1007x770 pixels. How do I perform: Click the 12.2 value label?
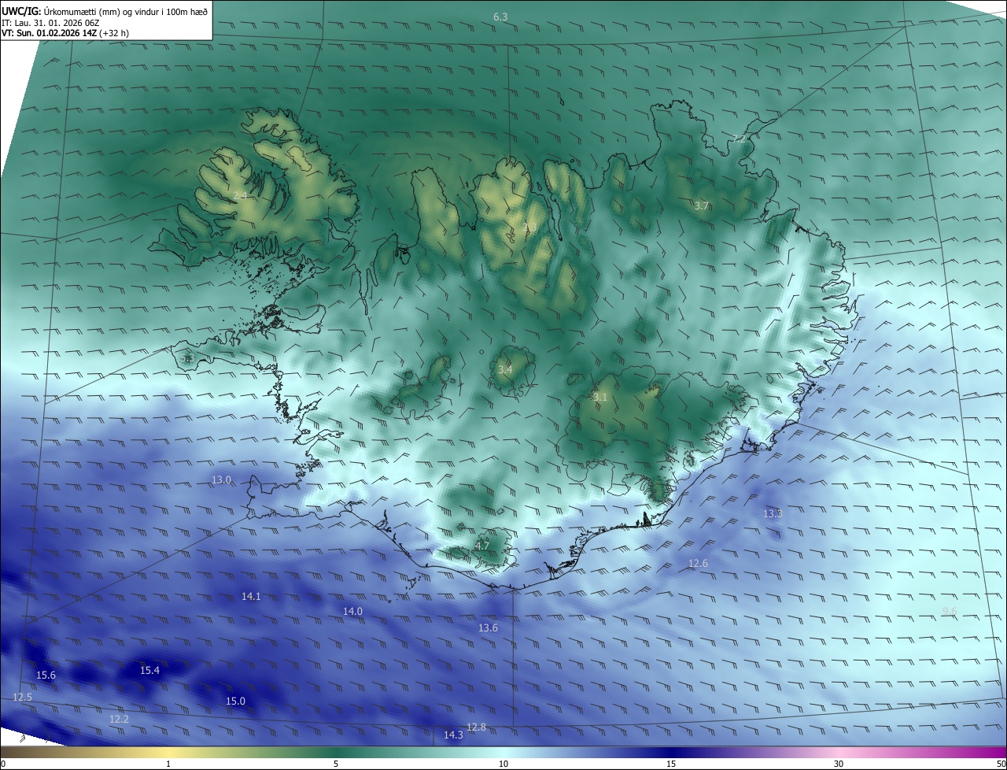tap(119, 719)
